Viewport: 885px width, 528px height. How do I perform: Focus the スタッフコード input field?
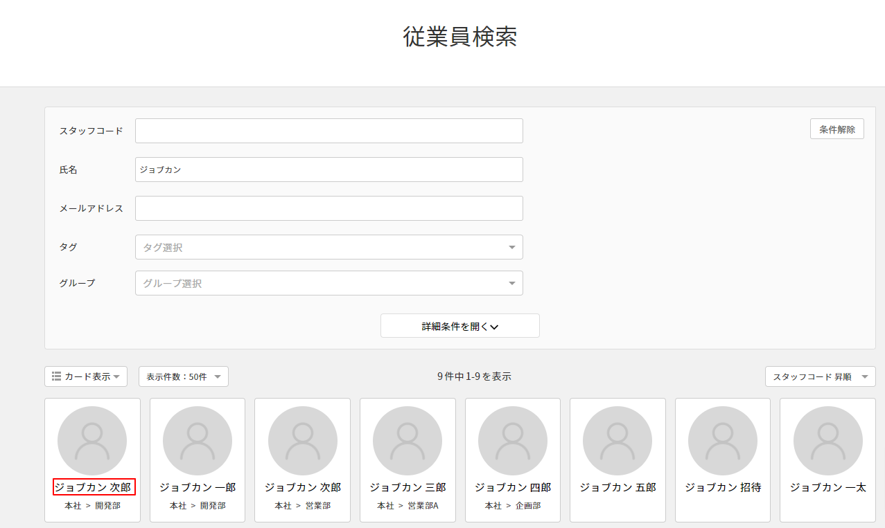328,131
